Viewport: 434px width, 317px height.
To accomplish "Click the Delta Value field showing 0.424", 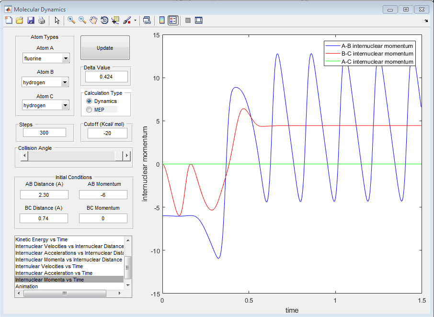I will tap(106, 77).
